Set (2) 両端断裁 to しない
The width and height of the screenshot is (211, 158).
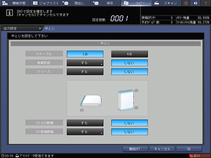(x=129, y=132)
